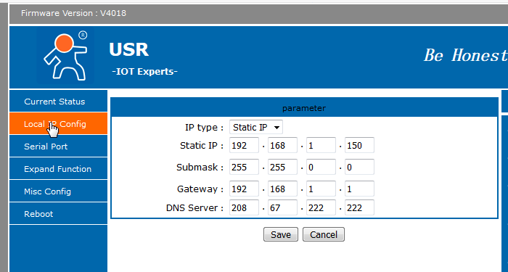Open the Misc Config page

click(x=58, y=191)
